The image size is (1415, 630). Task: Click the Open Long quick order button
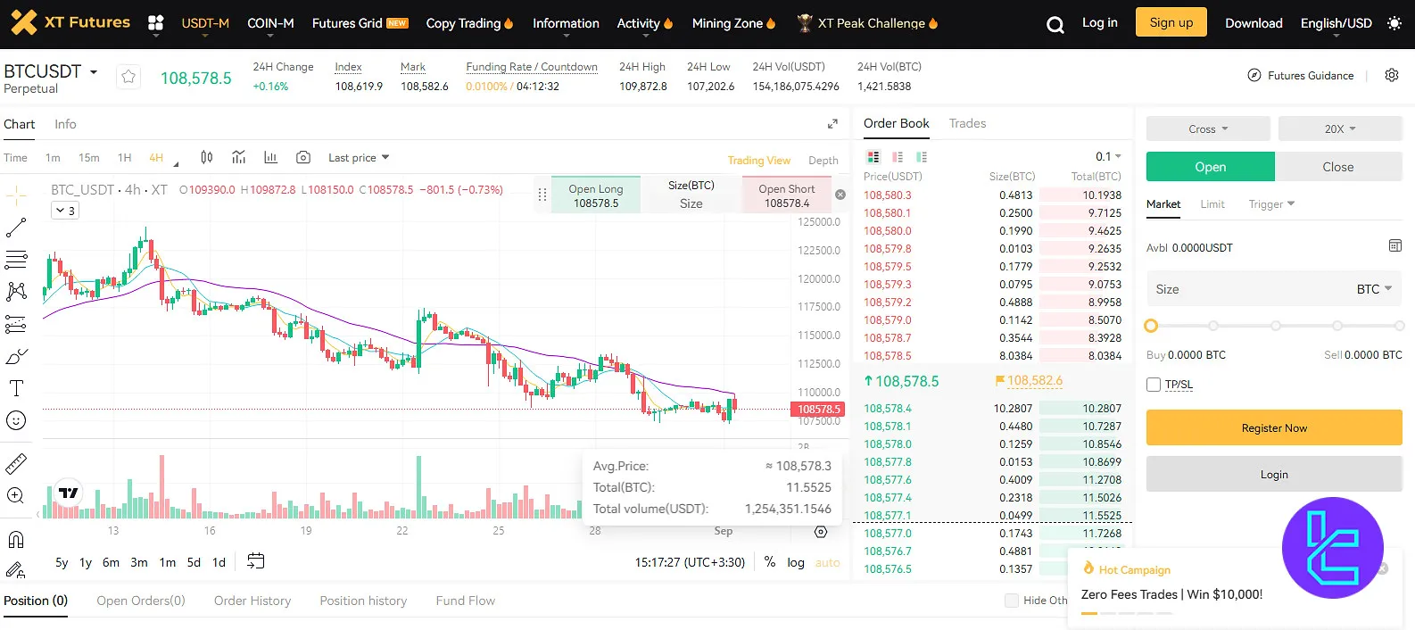(596, 195)
